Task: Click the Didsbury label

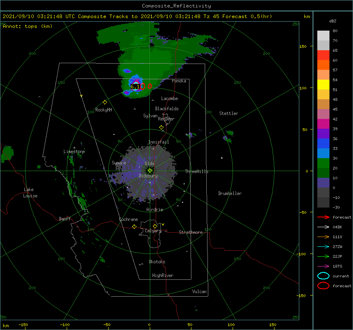Action: 148,176
